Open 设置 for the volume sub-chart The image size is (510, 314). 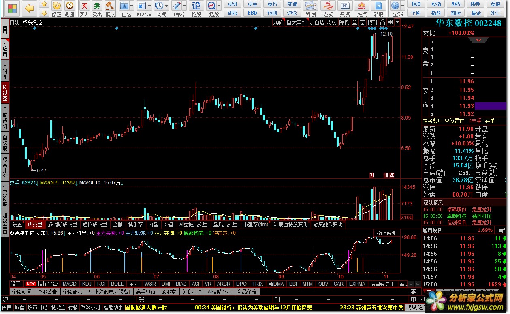pyautogui.click(x=17, y=224)
